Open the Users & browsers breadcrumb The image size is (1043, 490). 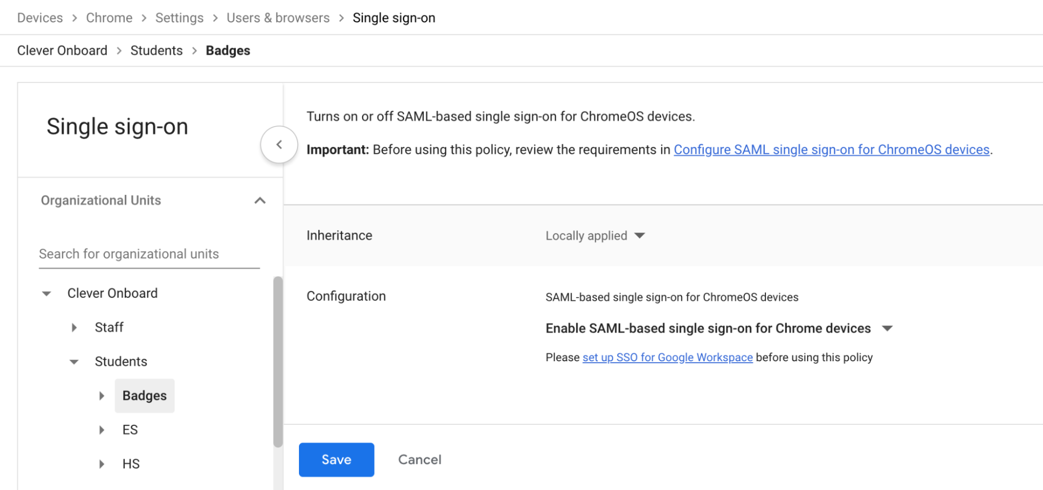[278, 17]
